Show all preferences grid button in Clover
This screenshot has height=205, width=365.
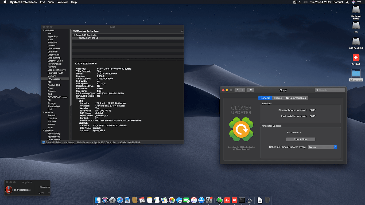click(x=250, y=90)
